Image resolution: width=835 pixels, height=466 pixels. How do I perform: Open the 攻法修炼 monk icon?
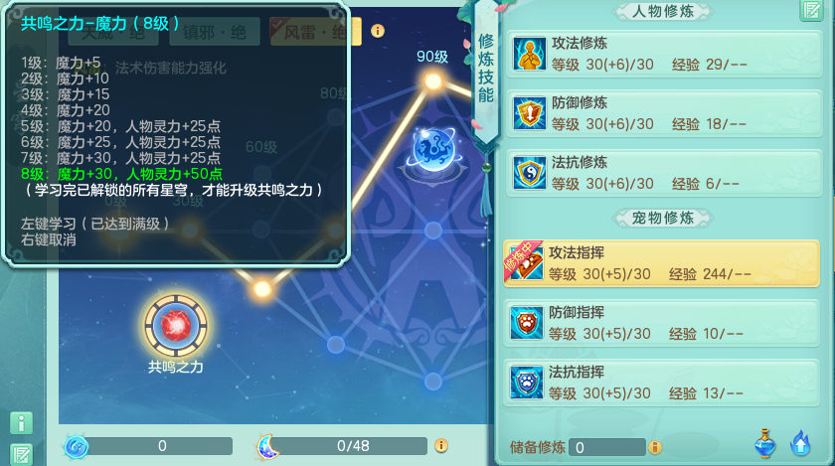click(x=529, y=54)
